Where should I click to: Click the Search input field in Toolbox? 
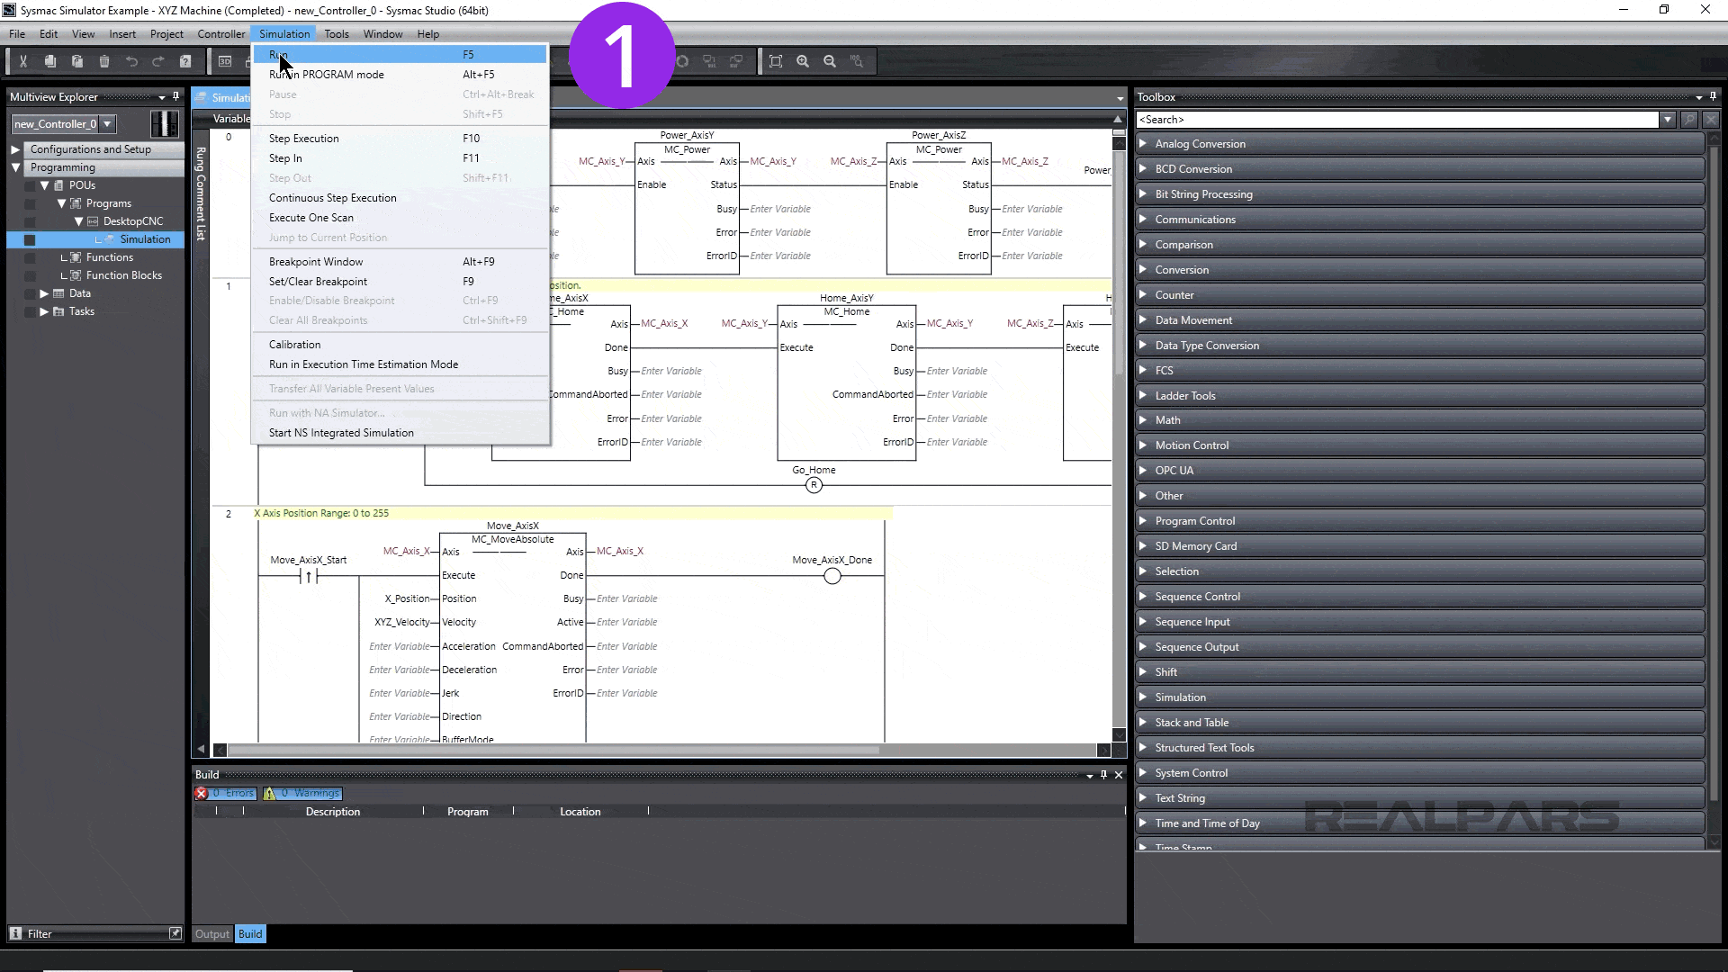[x=1400, y=118]
